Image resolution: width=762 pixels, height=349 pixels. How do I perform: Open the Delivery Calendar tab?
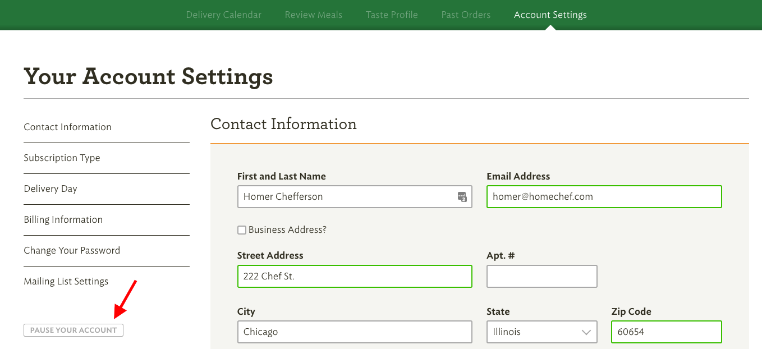(x=224, y=15)
